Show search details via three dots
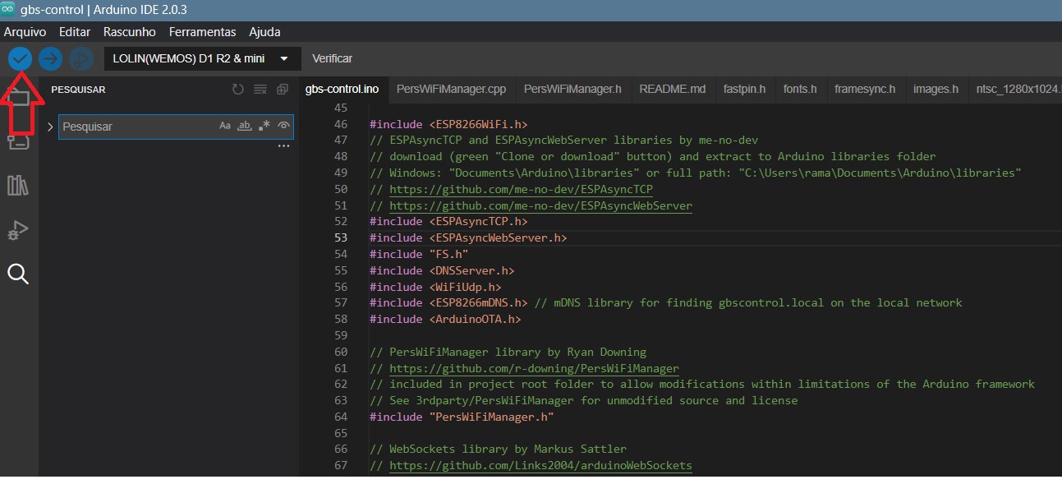1062x484 pixels. pyautogui.click(x=284, y=146)
